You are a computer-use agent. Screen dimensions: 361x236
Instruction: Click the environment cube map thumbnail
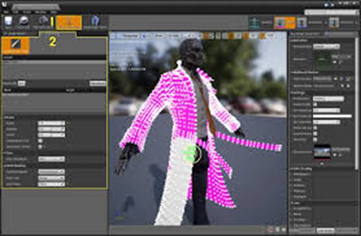(322, 152)
